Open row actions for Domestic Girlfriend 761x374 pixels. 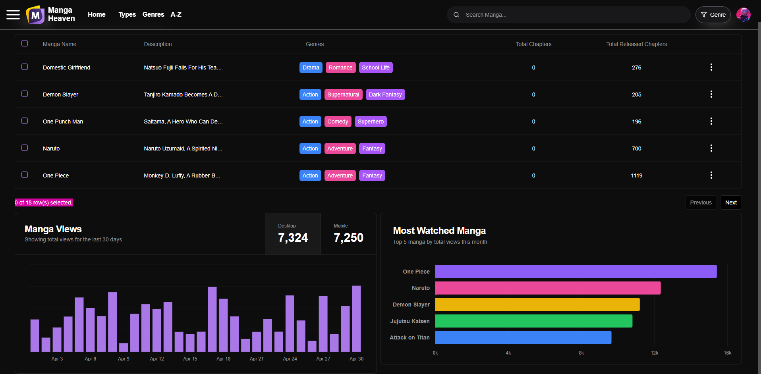coord(711,67)
